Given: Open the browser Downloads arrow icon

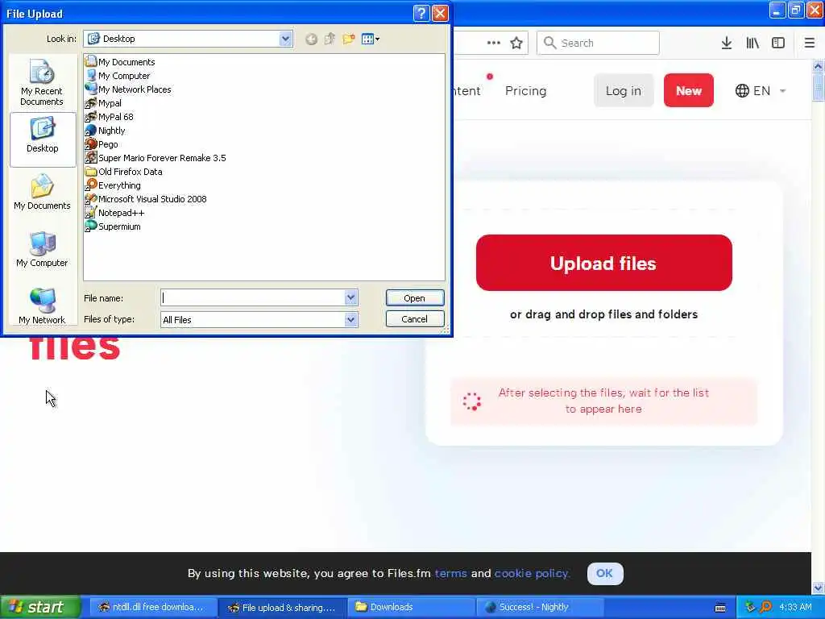Looking at the screenshot, I should (726, 43).
